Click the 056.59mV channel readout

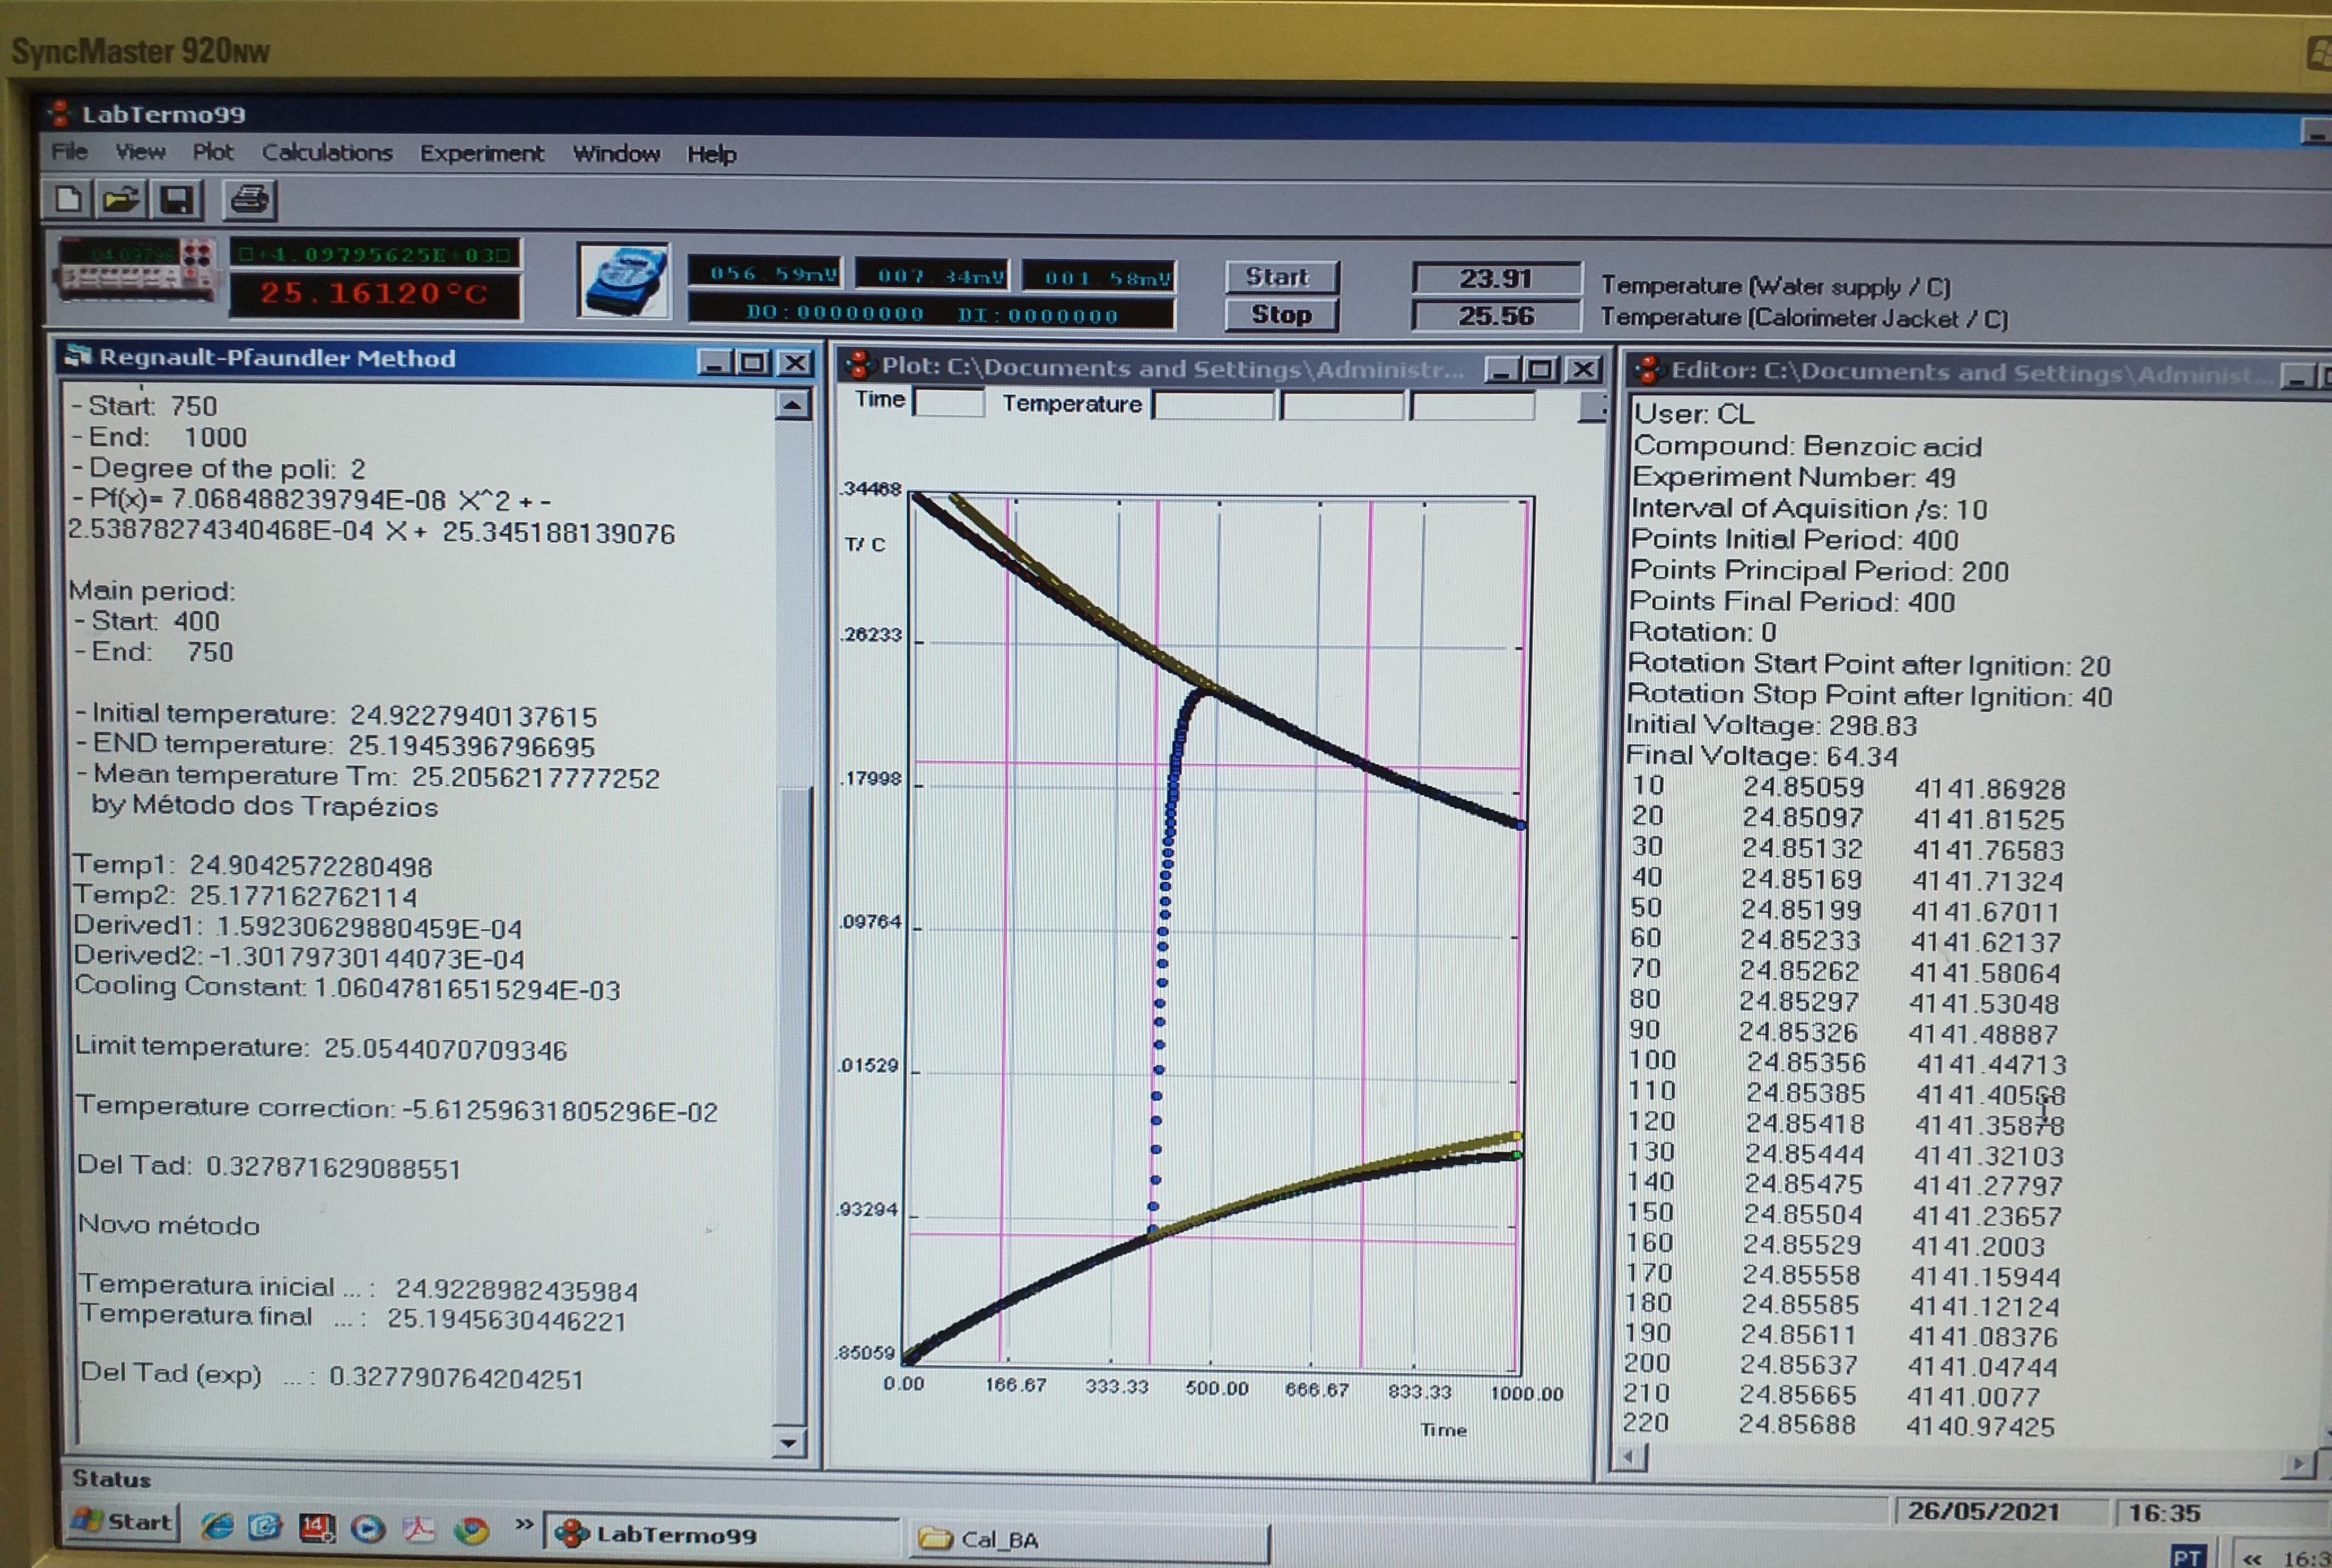tap(766, 273)
